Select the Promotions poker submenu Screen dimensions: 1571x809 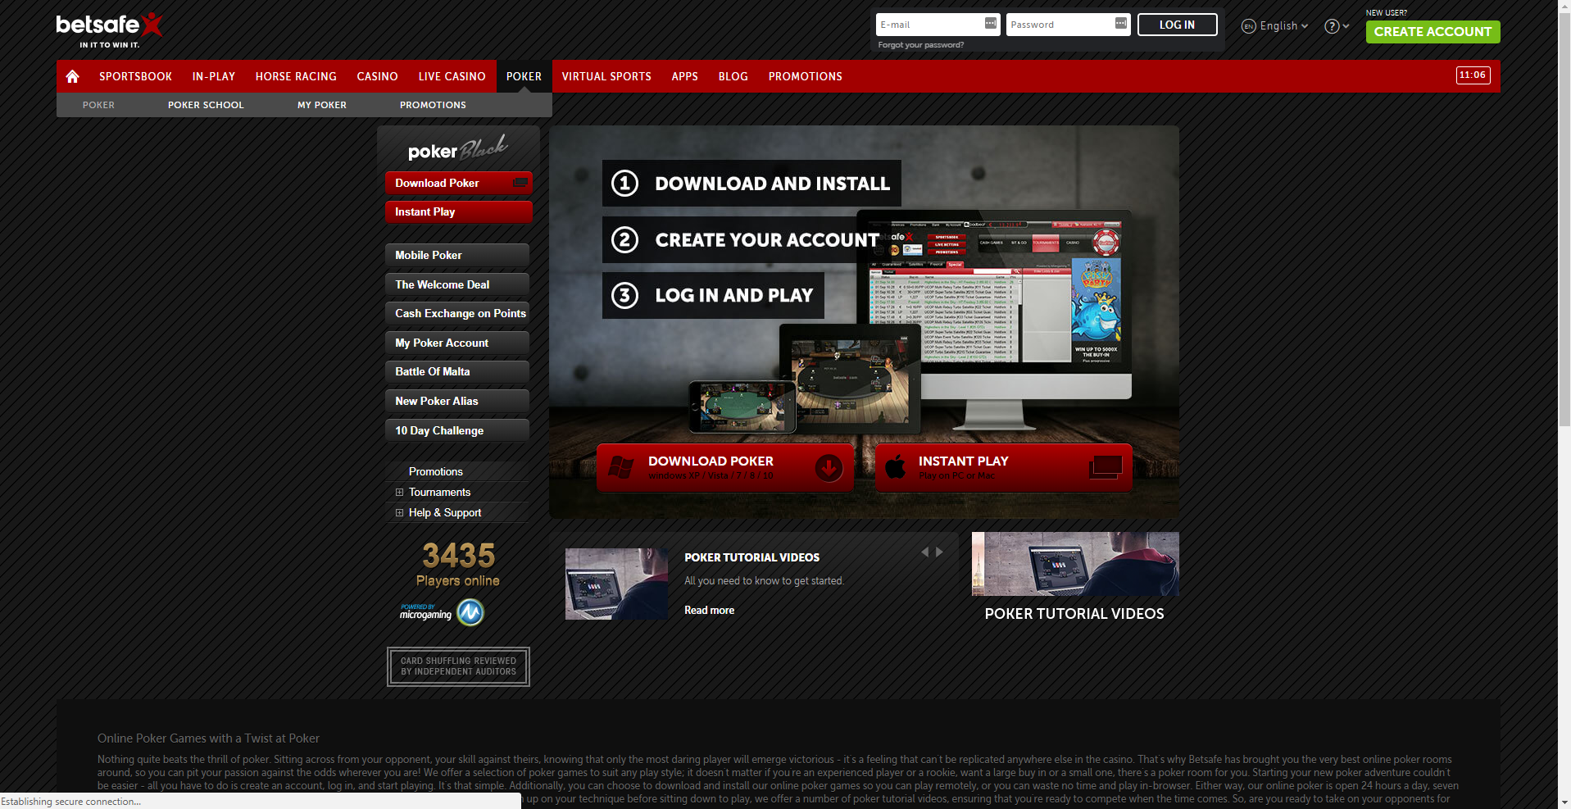click(x=433, y=105)
